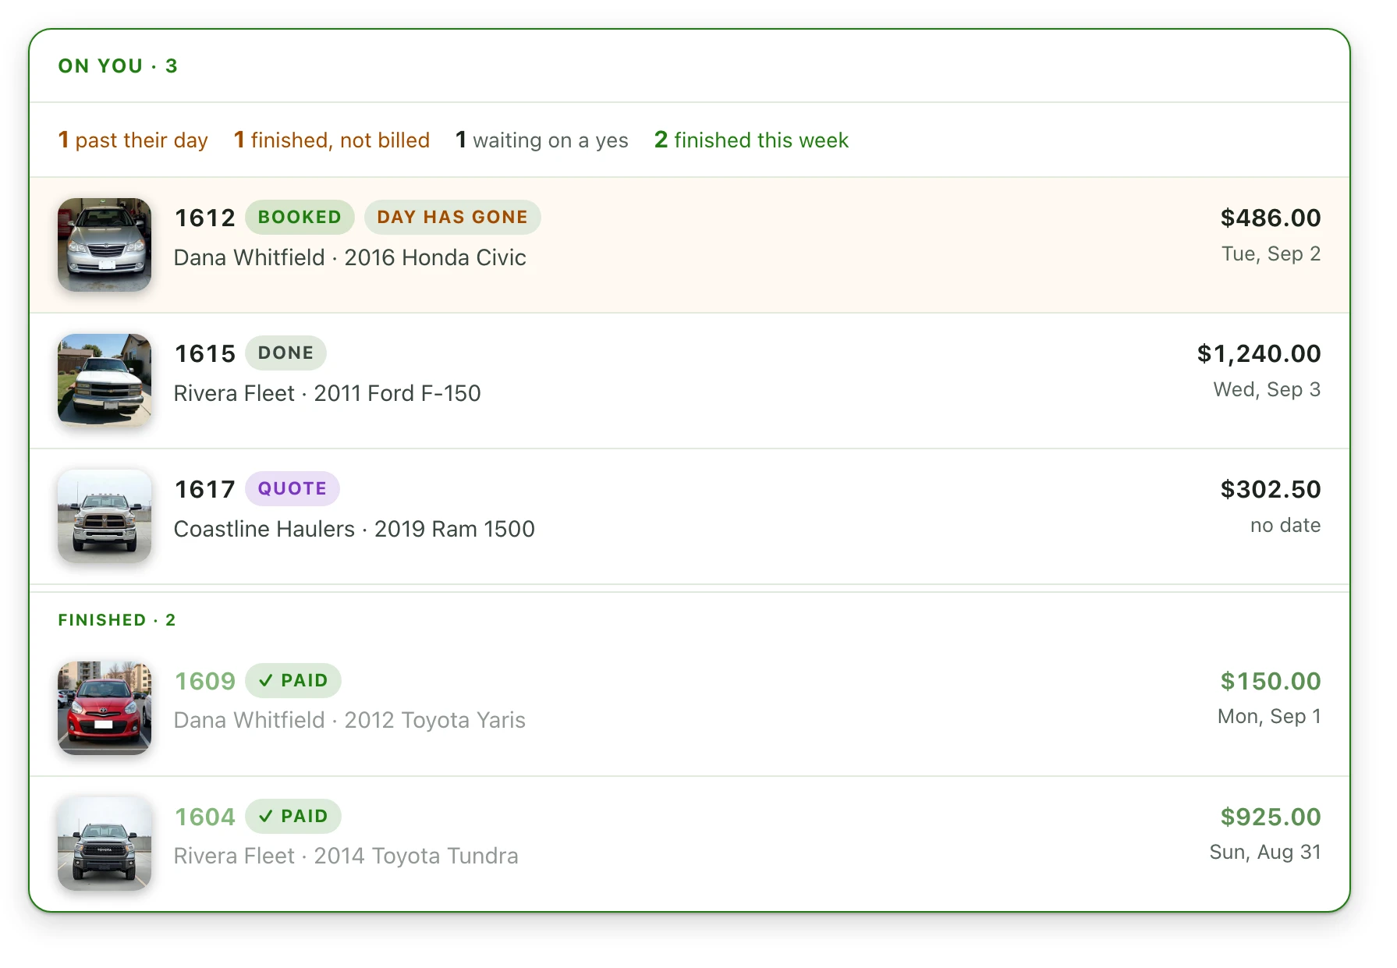
Task: Click the $1,240.00 amount
Action: (x=1259, y=353)
